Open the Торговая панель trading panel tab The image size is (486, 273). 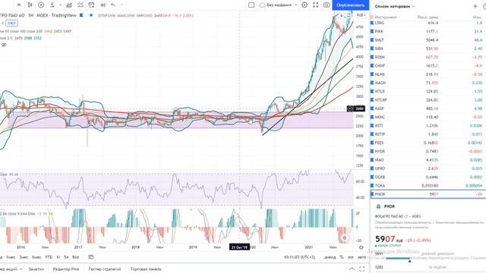[146, 269]
